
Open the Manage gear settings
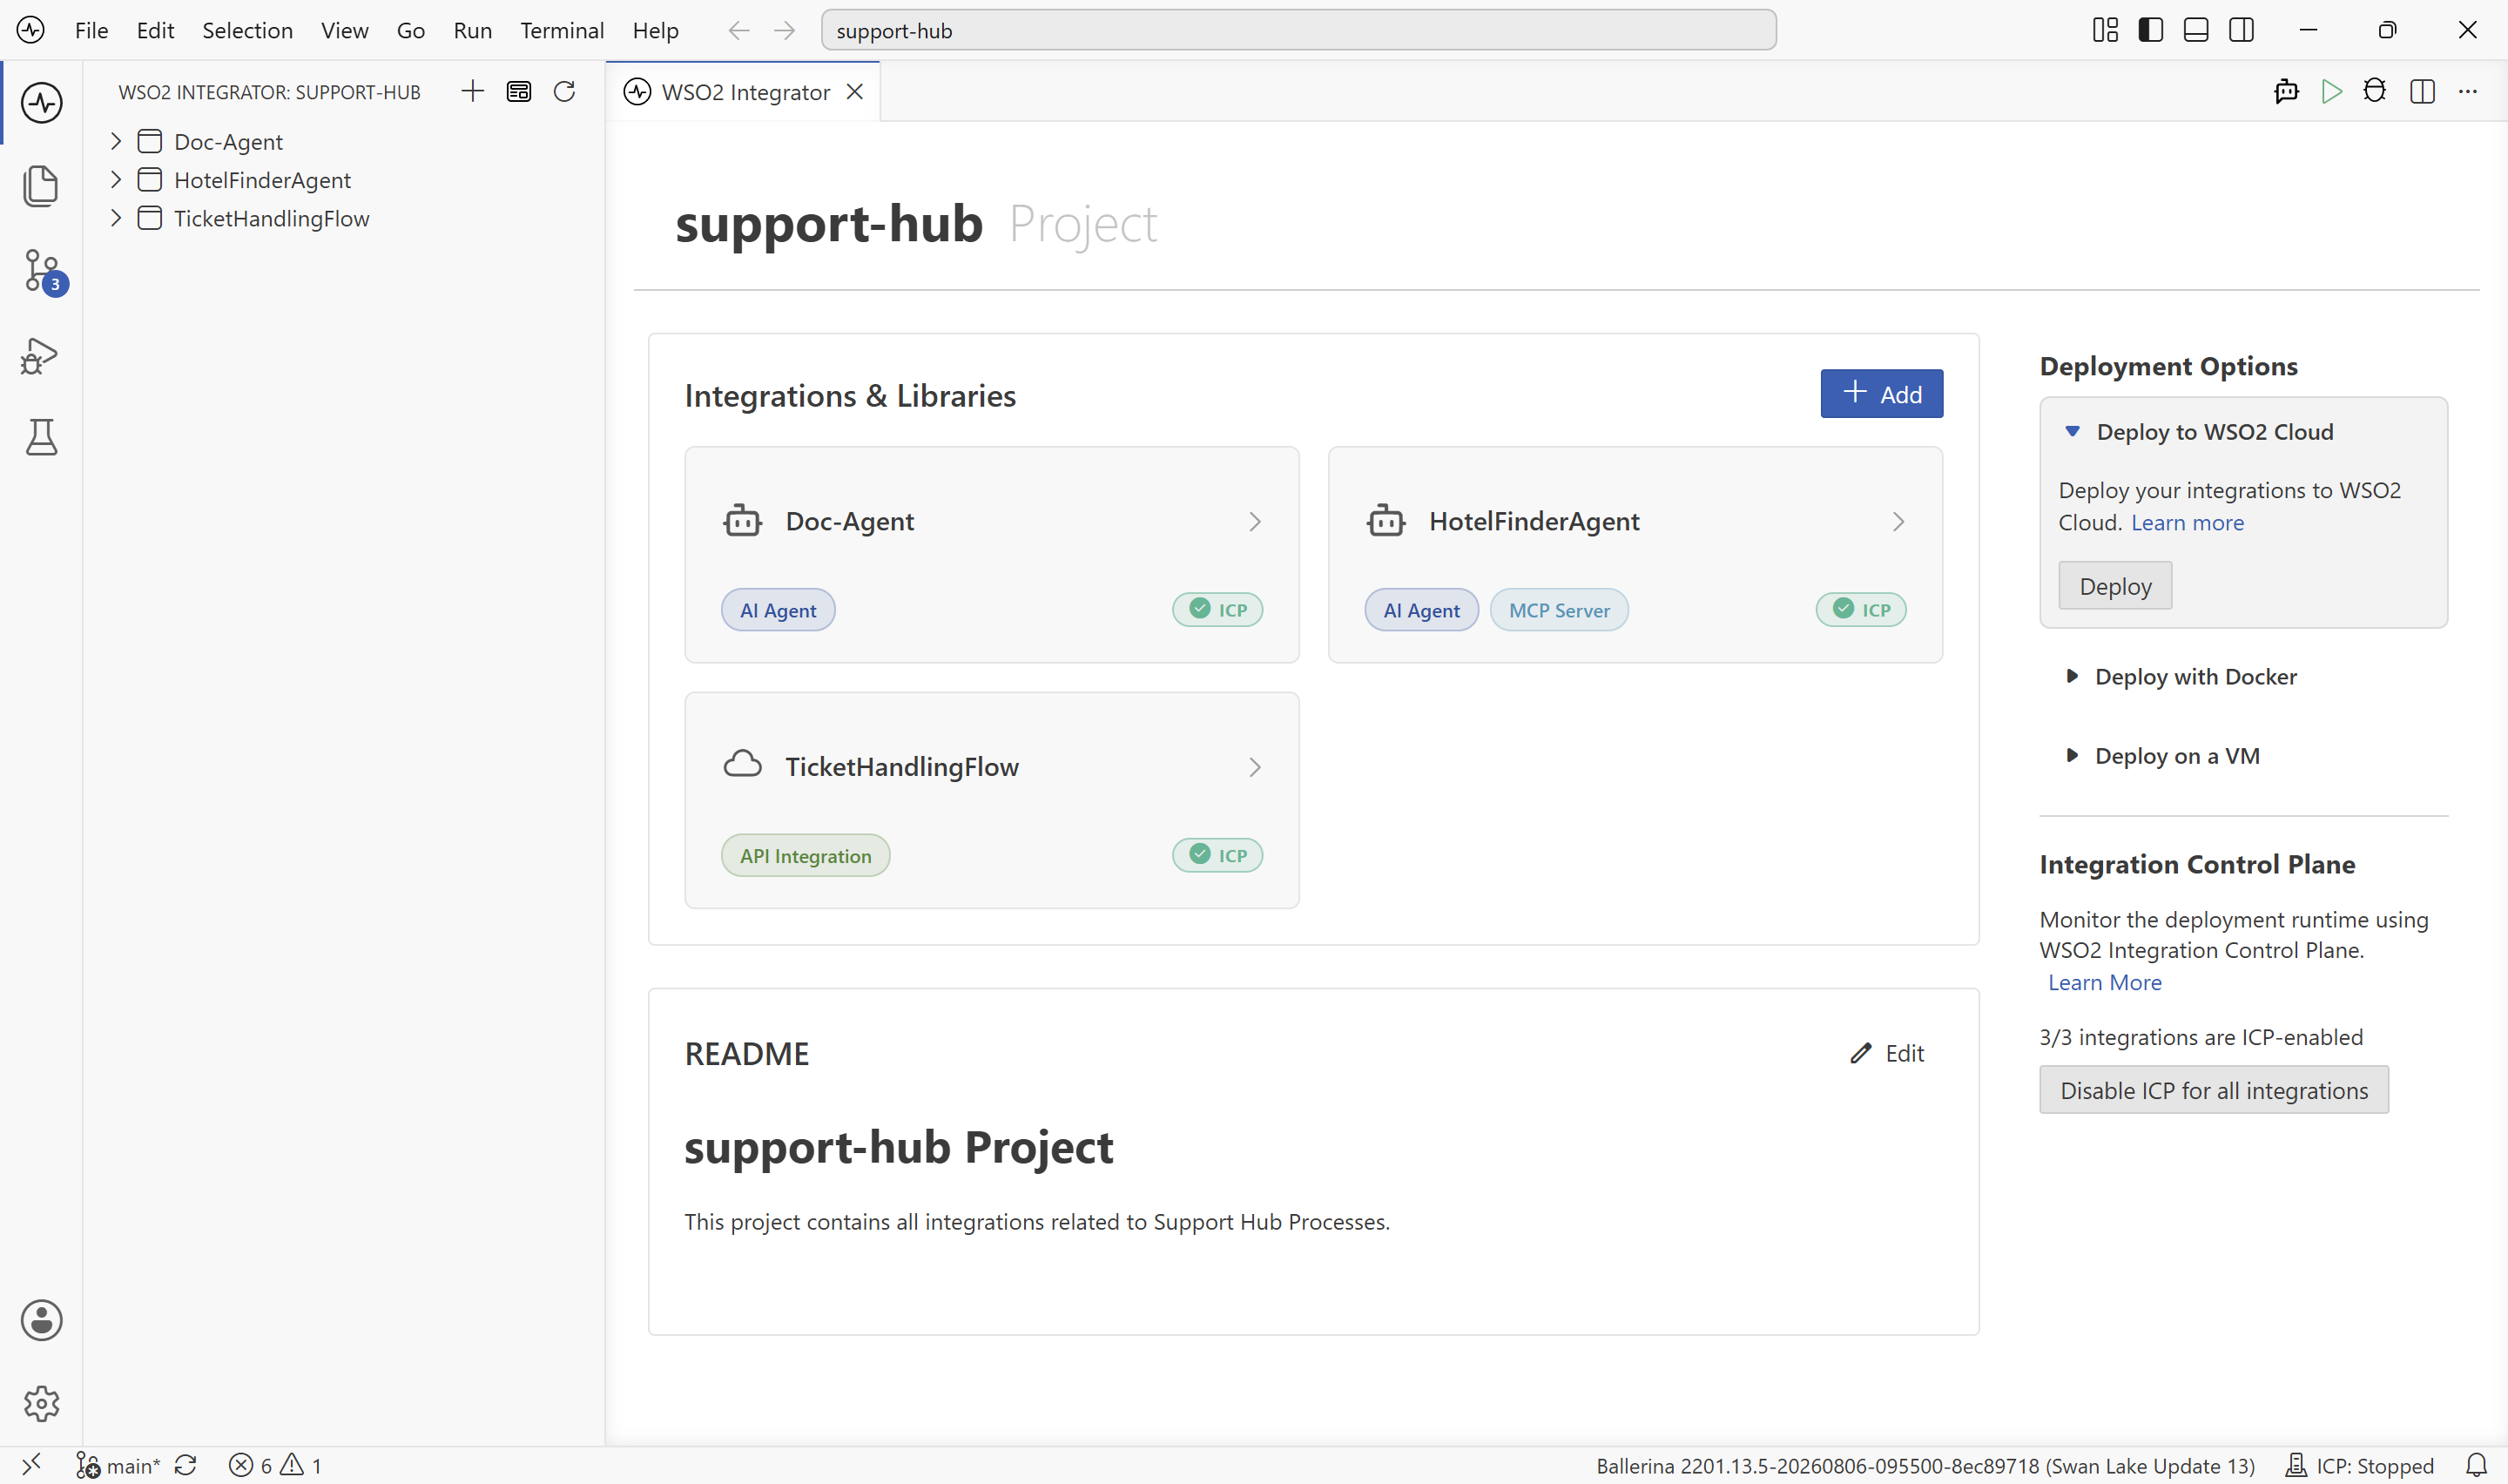41,1404
